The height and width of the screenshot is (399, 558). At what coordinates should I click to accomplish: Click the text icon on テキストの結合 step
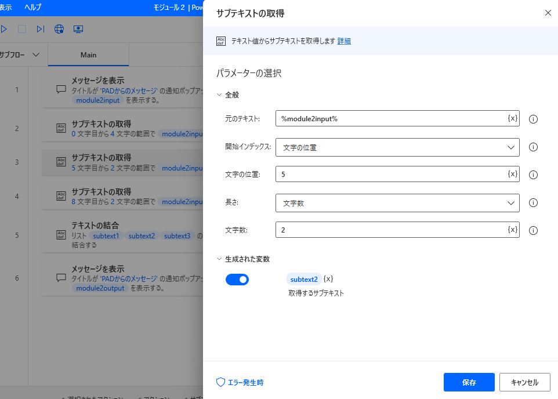click(61, 235)
